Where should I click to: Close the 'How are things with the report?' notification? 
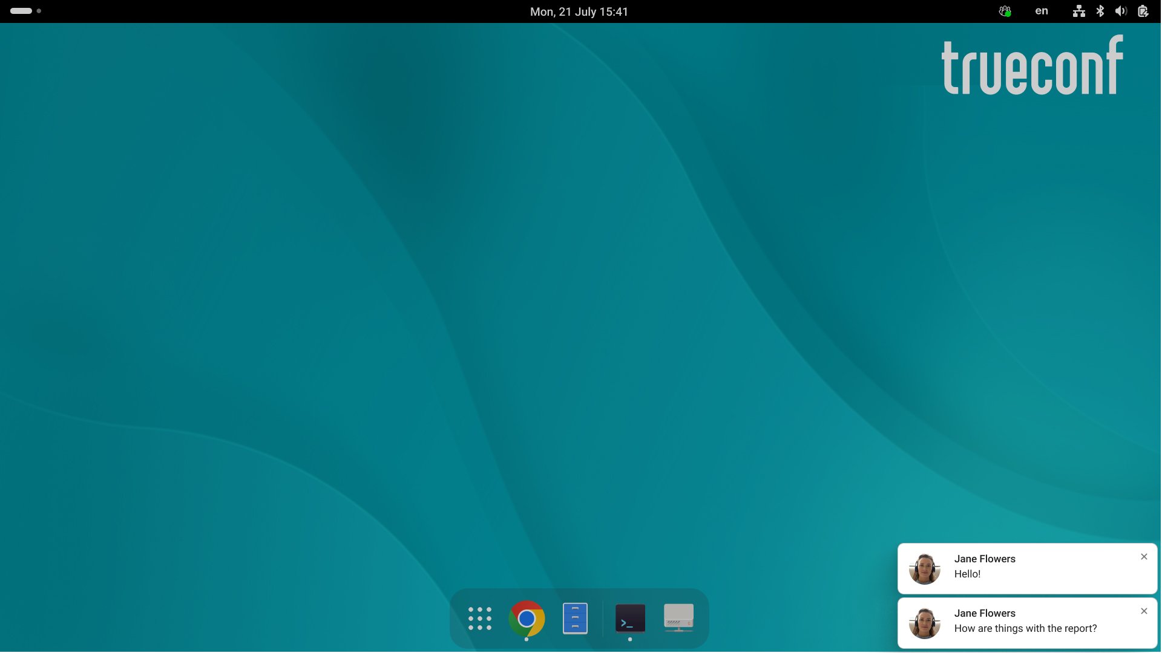[x=1144, y=611]
